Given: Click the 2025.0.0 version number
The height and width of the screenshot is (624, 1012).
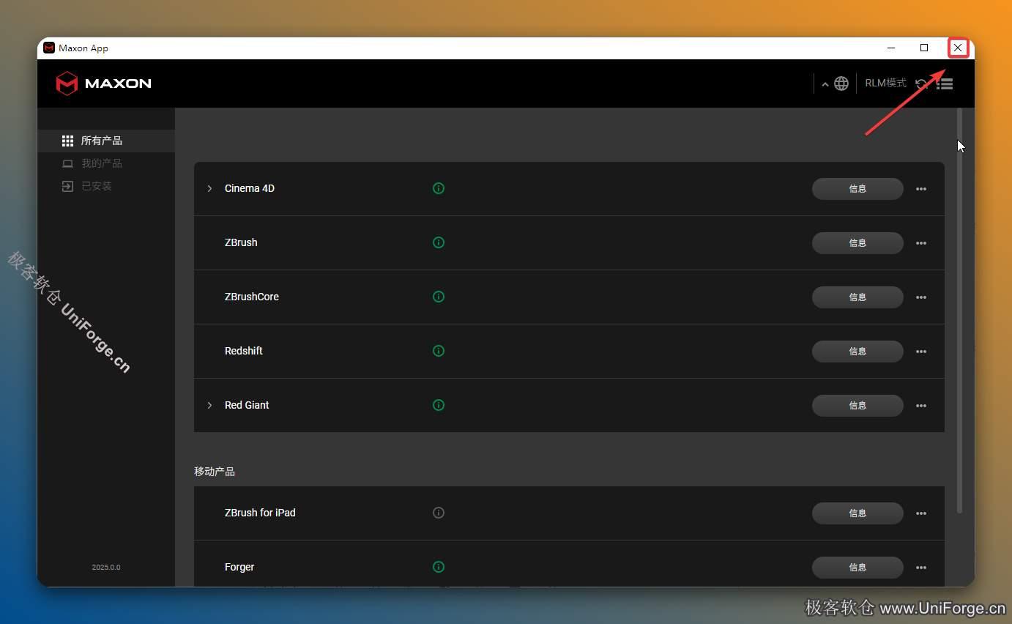Looking at the screenshot, I should [x=106, y=568].
